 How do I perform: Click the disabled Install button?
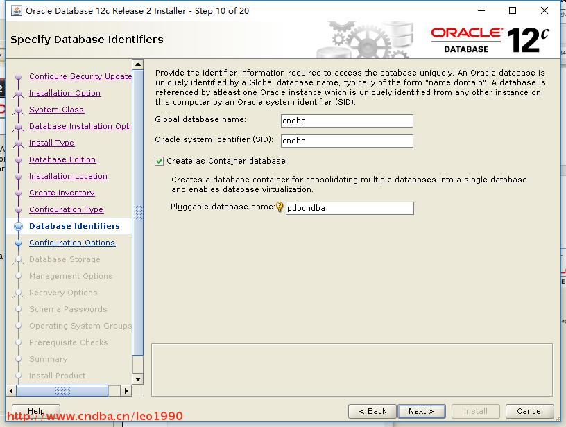tap(476, 412)
